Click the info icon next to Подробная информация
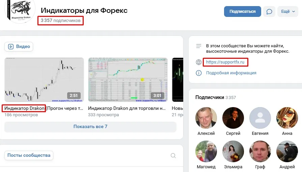The image size is (302, 172). (198, 73)
